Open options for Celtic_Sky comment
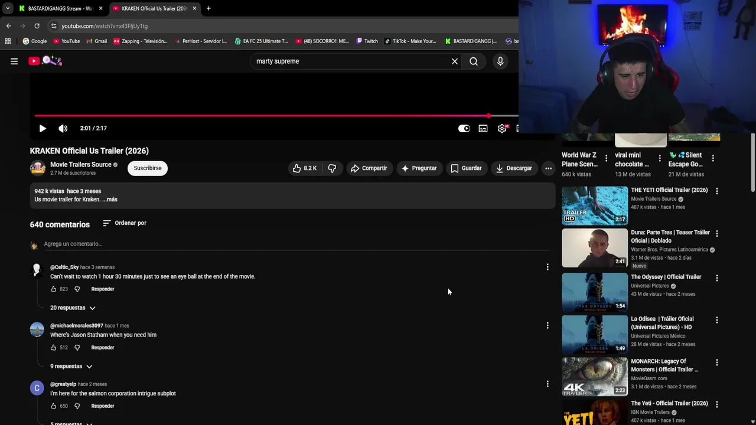The height and width of the screenshot is (425, 756). pos(548,267)
